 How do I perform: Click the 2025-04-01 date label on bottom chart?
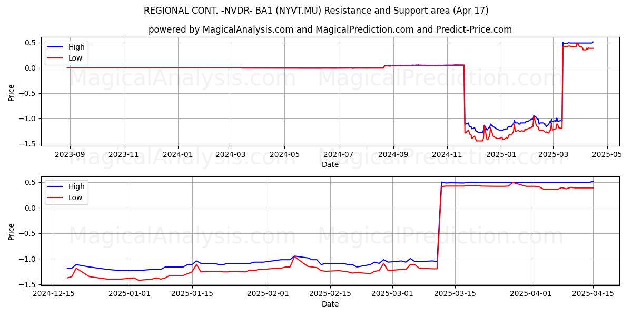[531, 294]
